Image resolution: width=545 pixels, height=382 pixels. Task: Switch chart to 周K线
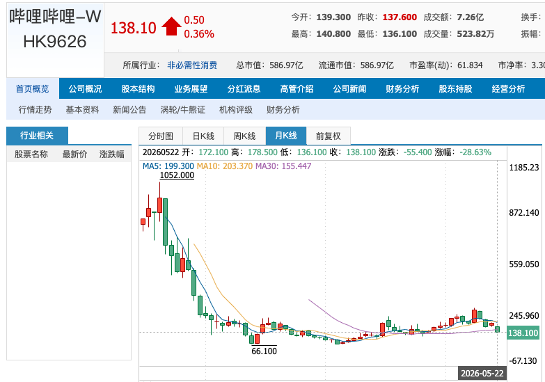245,136
